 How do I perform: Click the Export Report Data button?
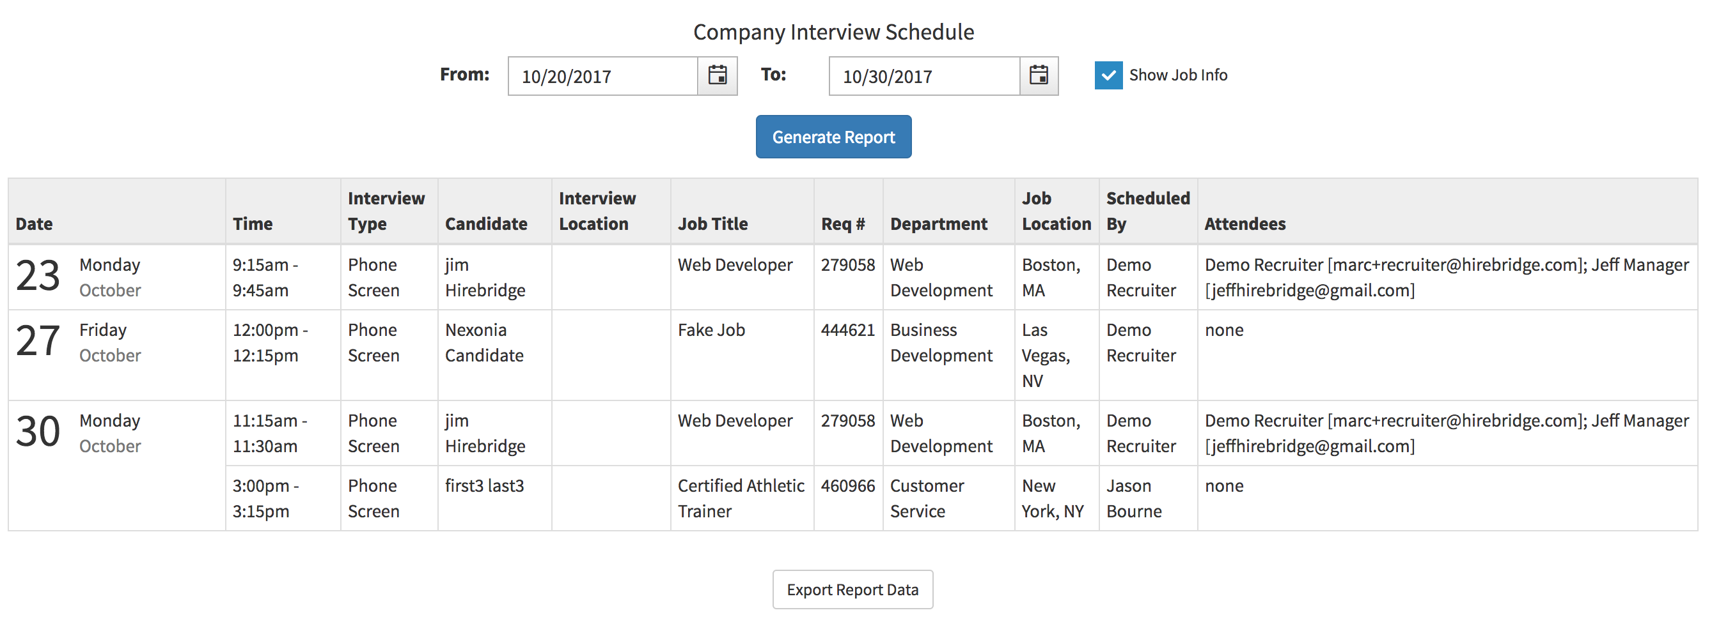click(852, 589)
